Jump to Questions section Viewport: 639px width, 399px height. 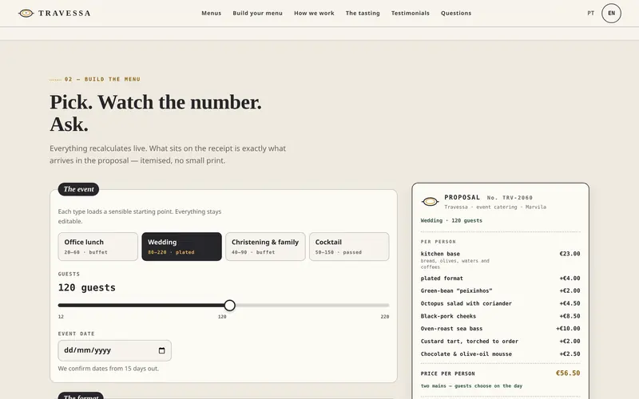[x=456, y=13]
